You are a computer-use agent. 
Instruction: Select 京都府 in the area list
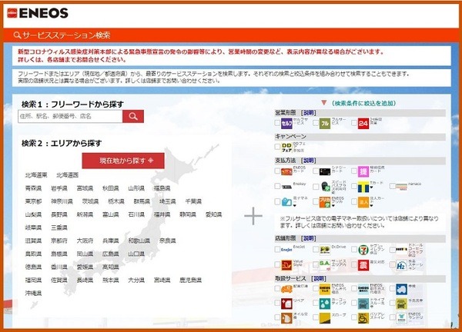(x=59, y=241)
